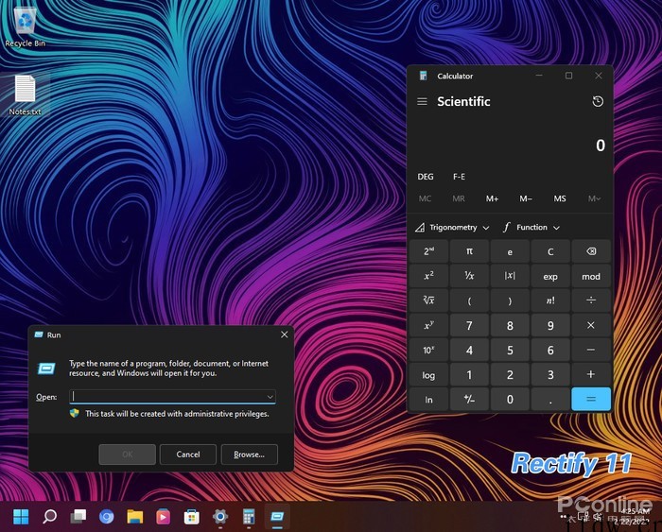Image resolution: width=662 pixels, height=532 pixels.
Task: Click the M+ memory add item
Action: [492, 198]
